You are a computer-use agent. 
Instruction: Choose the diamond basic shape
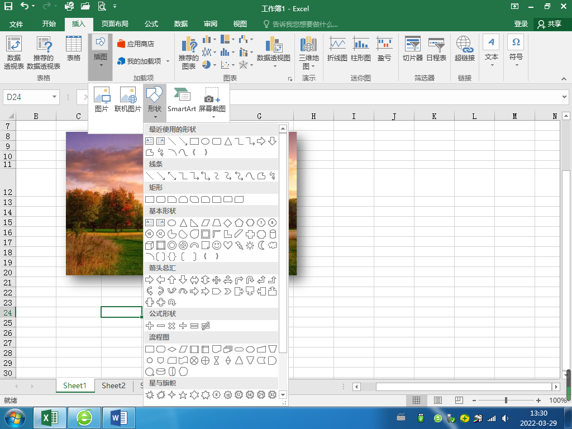click(x=228, y=222)
